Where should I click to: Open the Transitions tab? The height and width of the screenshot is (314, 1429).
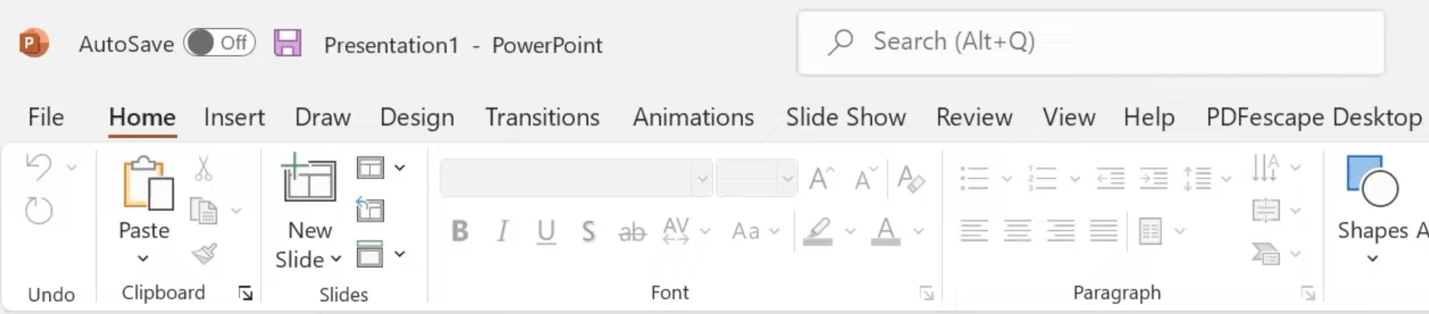[x=542, y=117]
